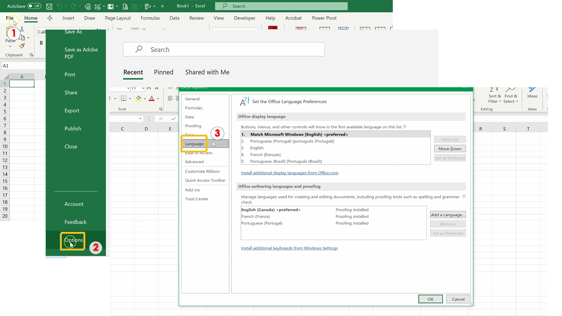Screen dimensions: 562x316
Task: Select the Language tab in Excel Options
Action: click(194, 144)
